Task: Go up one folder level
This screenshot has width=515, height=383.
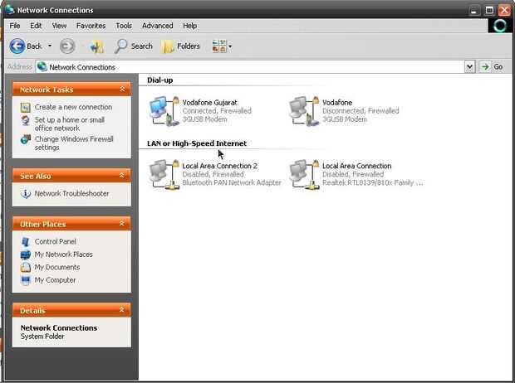Action: [97, 46]
